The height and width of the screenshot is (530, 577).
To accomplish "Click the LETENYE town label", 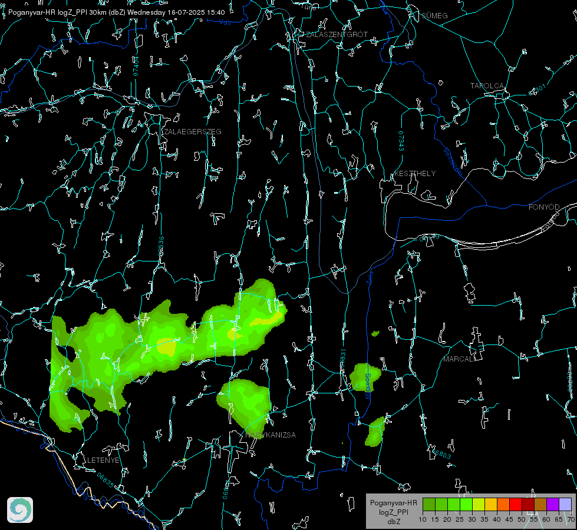I will pos(103,460).
